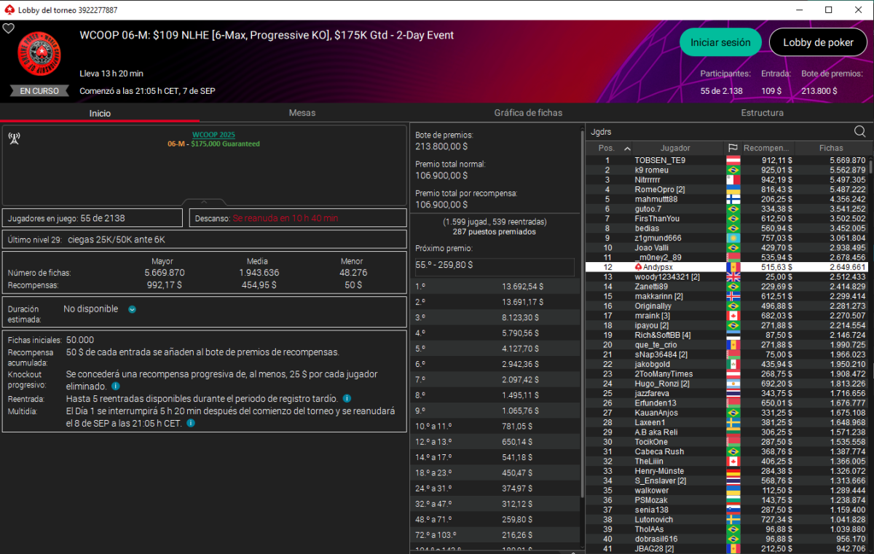Image resolution: width=874 pixels, height=554 pixels.
Task: Click the red spade icon beside Andypsx
Action: click(x=639, y=267)
